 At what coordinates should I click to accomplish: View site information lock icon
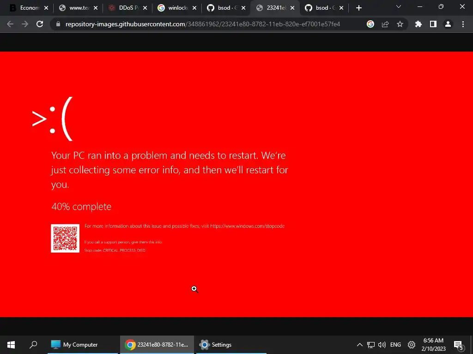(x=58, y=24)
